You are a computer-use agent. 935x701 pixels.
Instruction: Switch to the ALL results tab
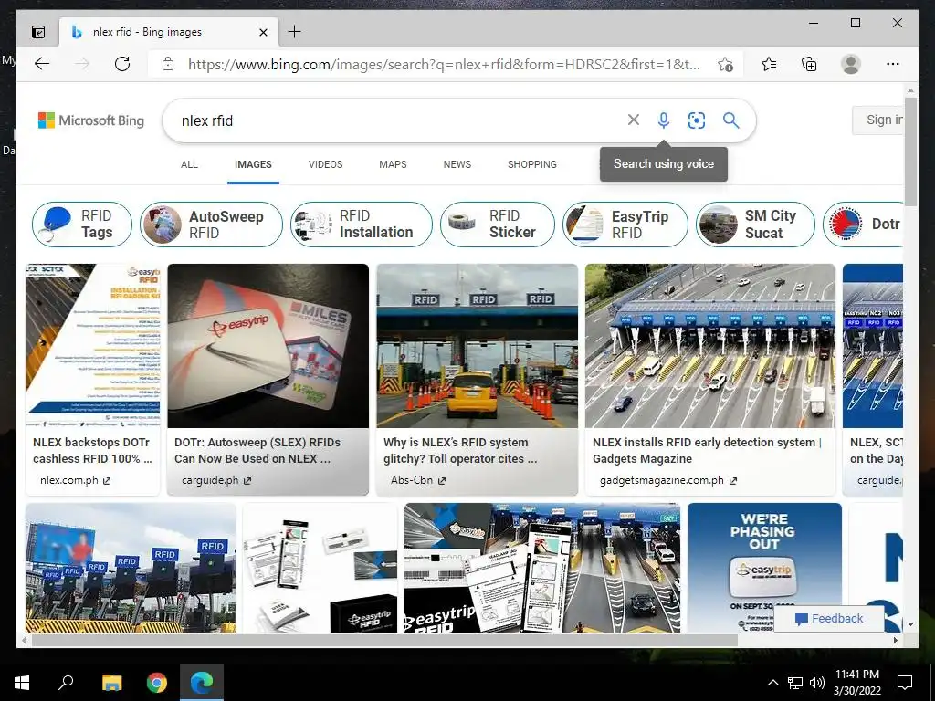189,164
